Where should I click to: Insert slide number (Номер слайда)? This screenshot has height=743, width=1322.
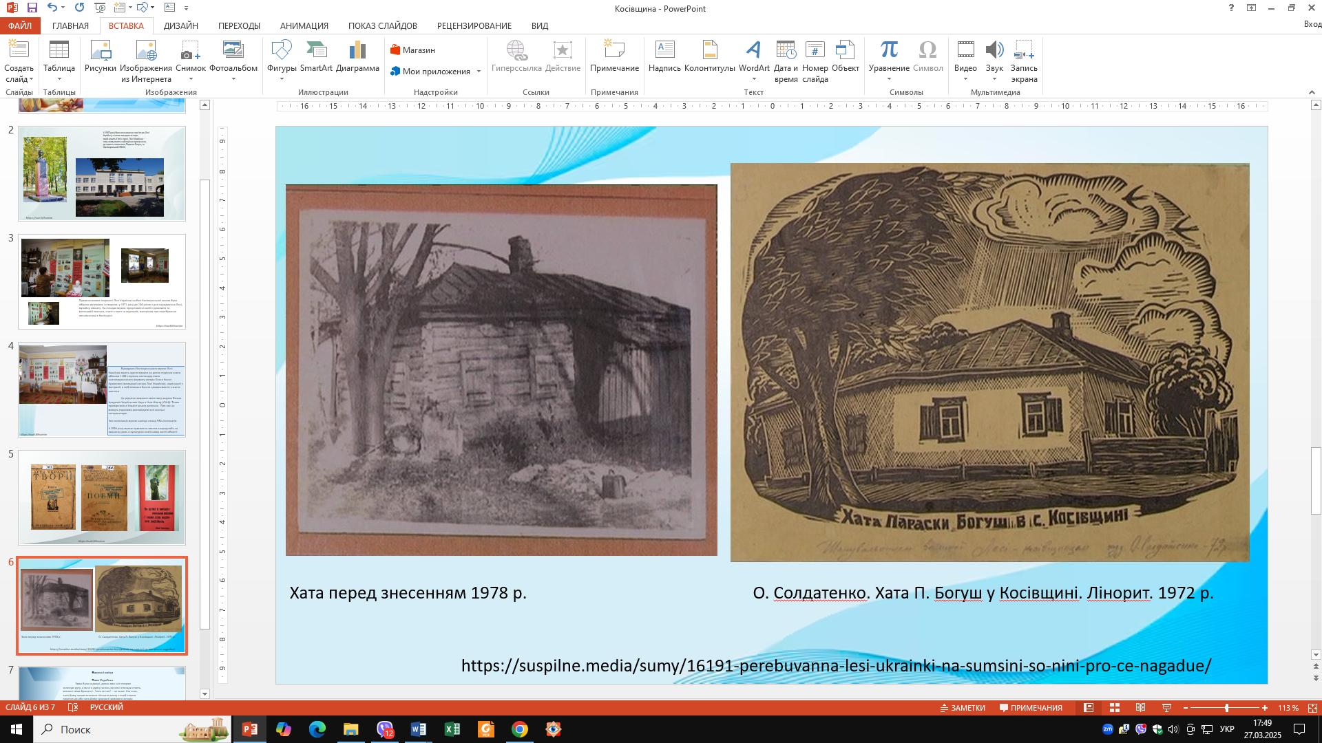pos(815,61)
